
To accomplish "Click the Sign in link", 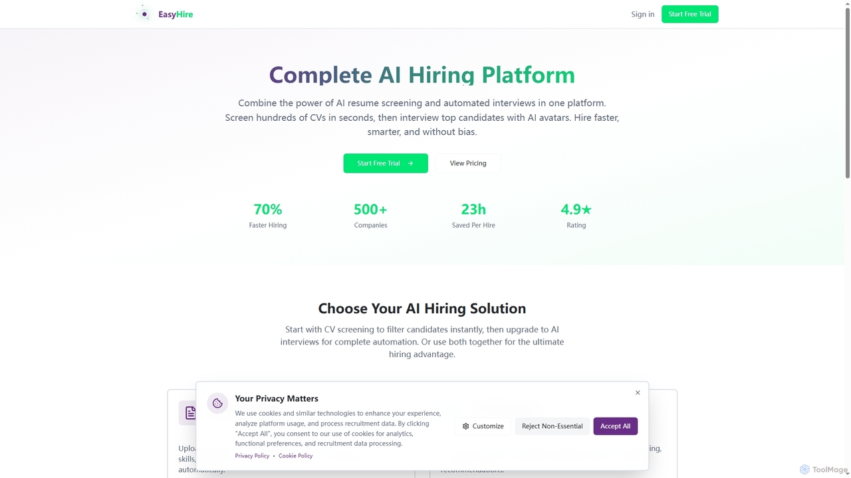I will point(642,14).
